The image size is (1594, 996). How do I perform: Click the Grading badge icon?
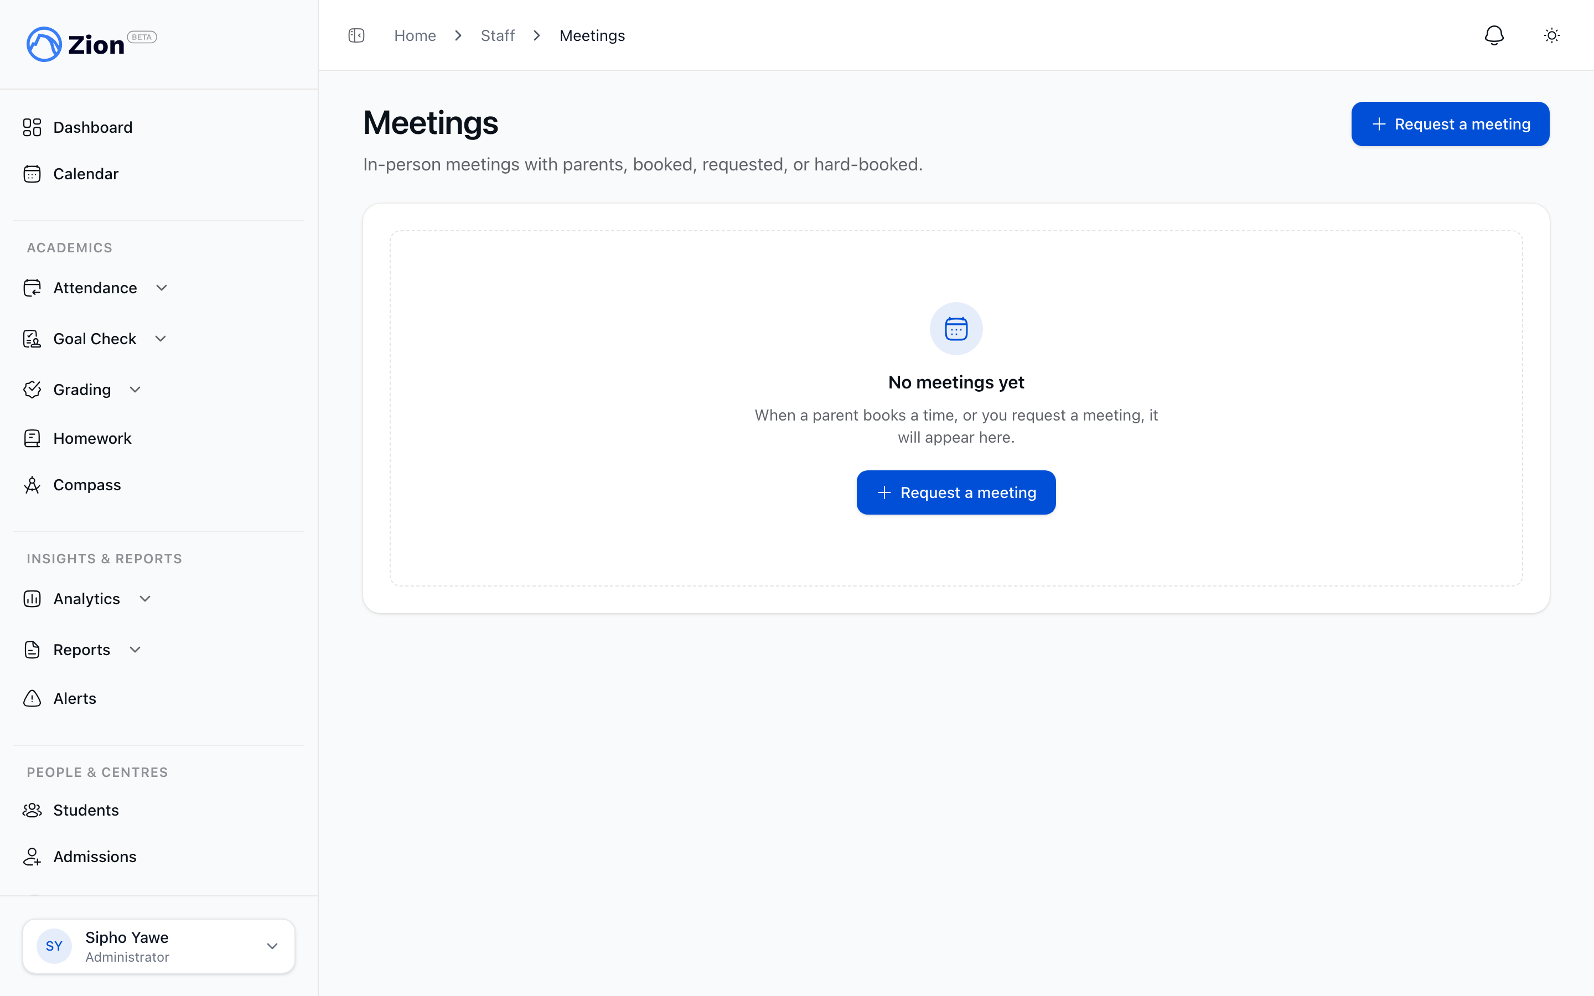pyautogui.click(x=32, y=390)
